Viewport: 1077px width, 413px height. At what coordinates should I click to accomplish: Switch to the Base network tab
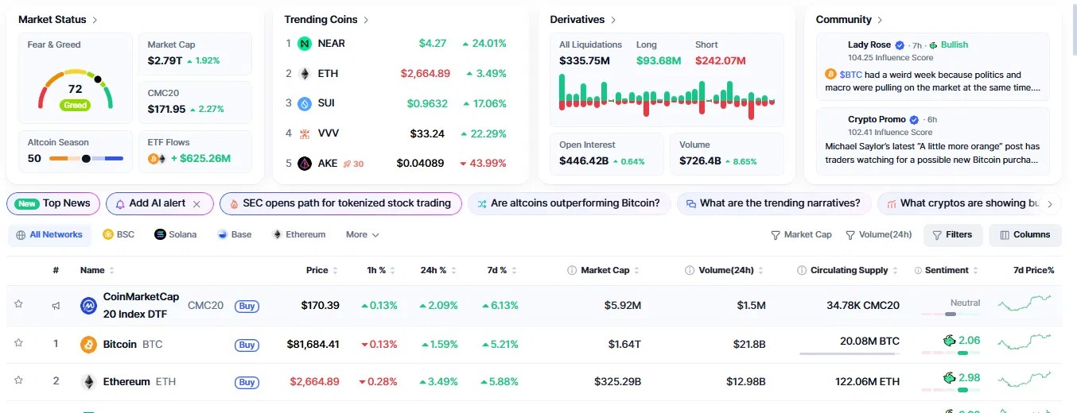(235, 235)
